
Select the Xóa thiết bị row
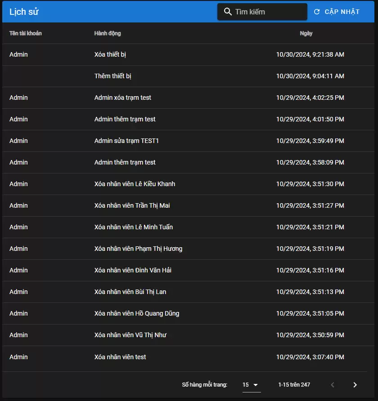point(110,54)
